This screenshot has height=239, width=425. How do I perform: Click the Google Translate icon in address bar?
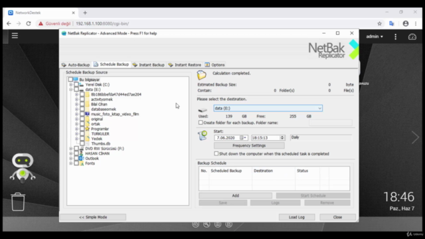(x=391, y=24)
